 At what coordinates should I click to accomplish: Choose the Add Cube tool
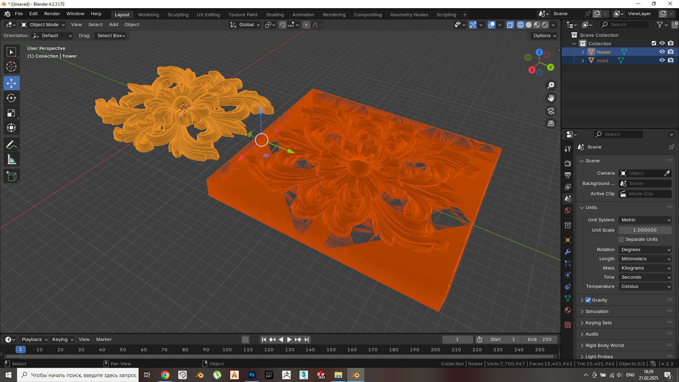(11, 176)
